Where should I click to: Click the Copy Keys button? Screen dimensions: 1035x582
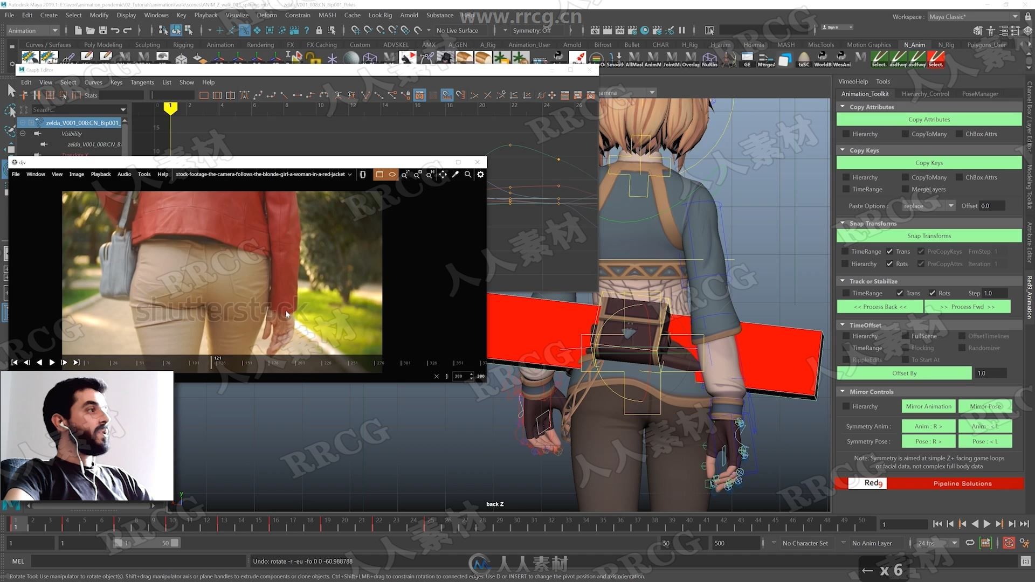click(x=928, y=162)
